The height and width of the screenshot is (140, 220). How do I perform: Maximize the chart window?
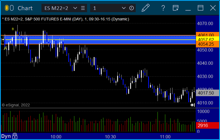click(x=200, y=8)
